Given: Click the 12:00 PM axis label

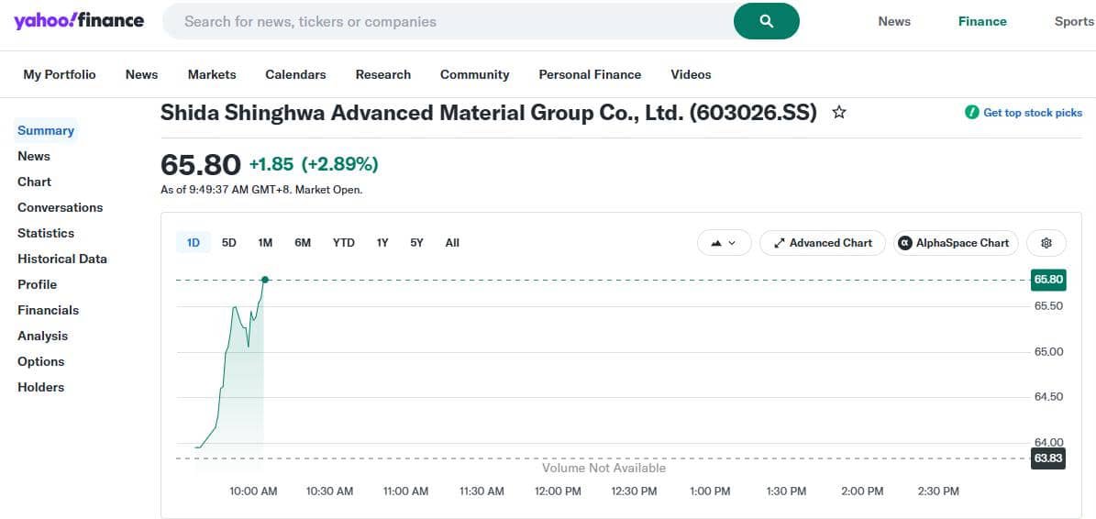Looking at the screenshot, I should coord(558,491).
